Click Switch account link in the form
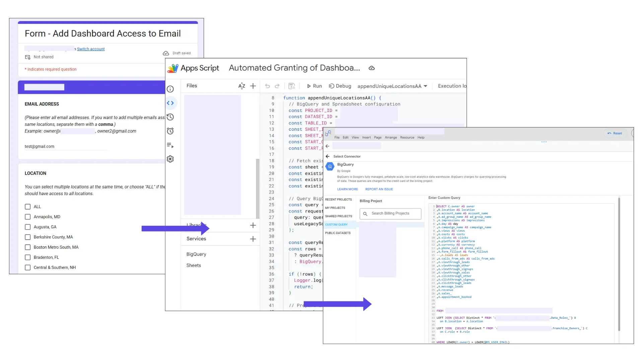The width and height of the screenshot is (643, 362). pyautogui.click(x=91, y=49)
